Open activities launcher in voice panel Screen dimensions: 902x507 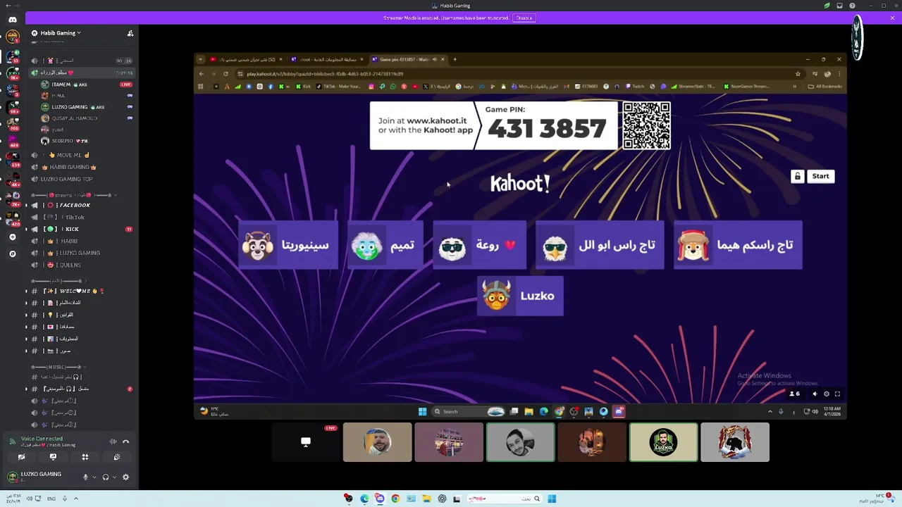(85, 457)
